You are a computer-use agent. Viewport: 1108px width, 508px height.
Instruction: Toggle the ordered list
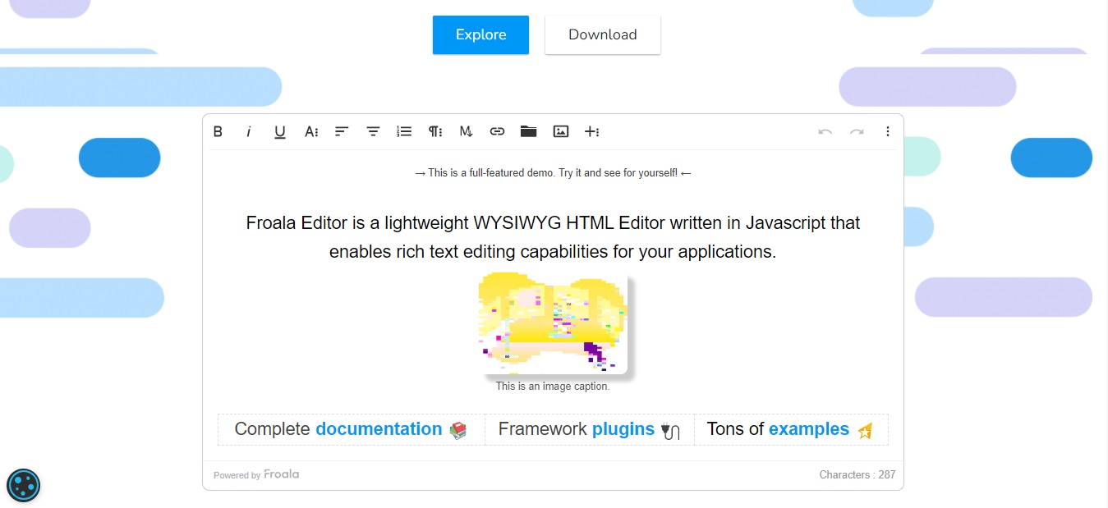point(403,131)
